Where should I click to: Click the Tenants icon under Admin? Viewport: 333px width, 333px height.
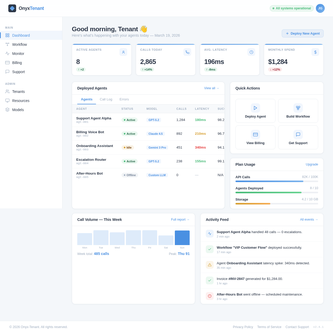(x=7, y=92)
